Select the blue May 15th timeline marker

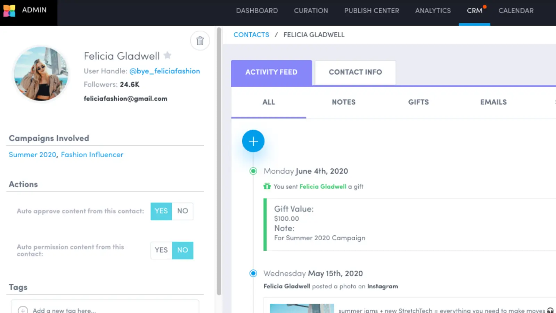pyautogui.click(x=253, y=273)
